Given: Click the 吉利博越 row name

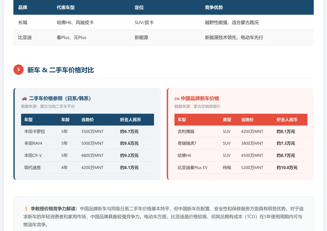Looking at the screenshot, I should tap(186, 132).
